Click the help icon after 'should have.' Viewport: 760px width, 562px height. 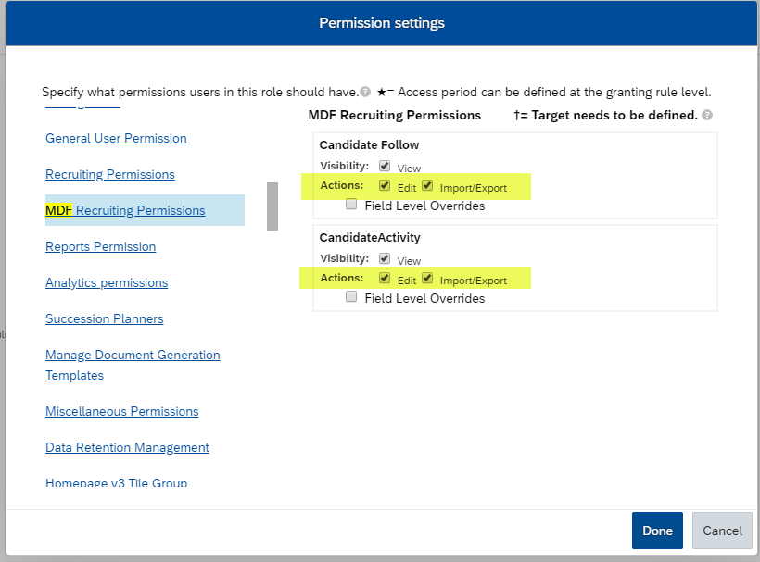coord(365,92)
